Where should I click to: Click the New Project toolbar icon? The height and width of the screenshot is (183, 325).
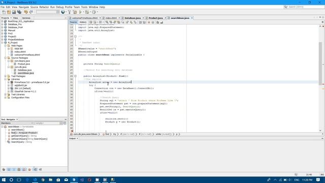point(9,12)
